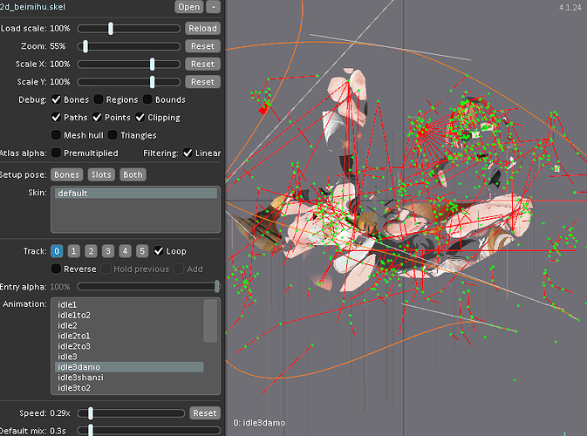Reset the Scale X value
The width and height of the screenshot is (587, 436).
[202, 64]
